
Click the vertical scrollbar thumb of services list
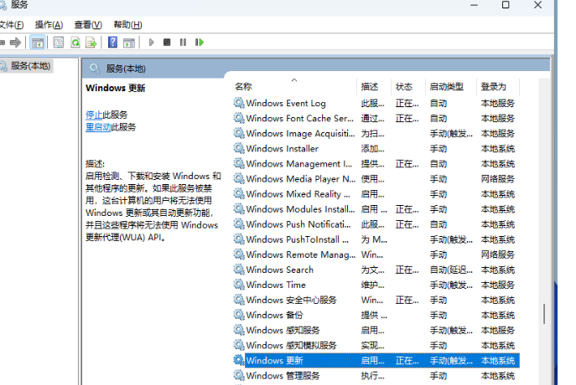(x=544, y=314)
